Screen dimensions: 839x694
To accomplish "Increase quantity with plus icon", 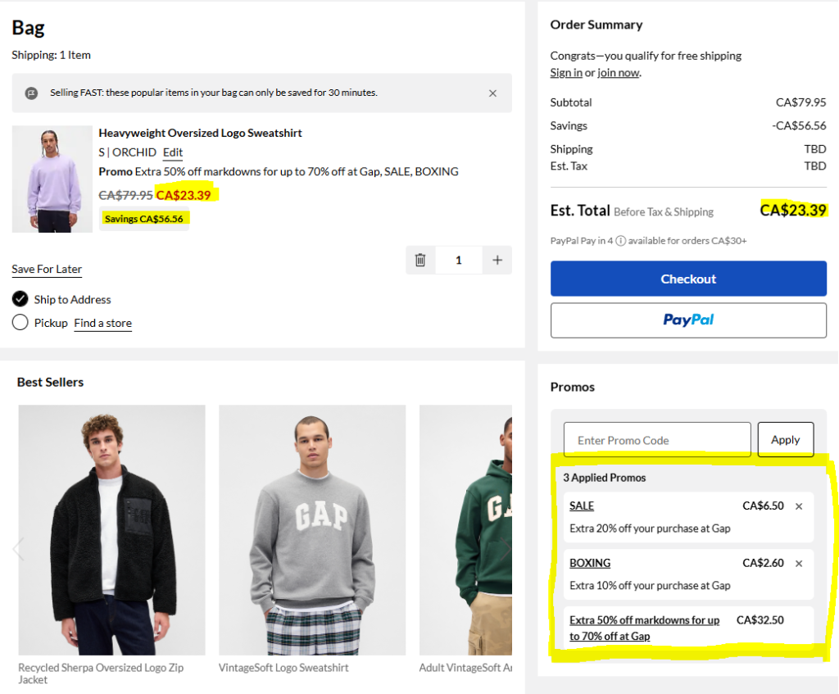I will (x=497, y=260).
